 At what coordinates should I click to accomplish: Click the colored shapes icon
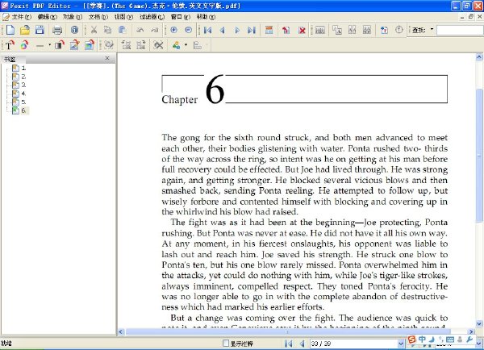176,45
